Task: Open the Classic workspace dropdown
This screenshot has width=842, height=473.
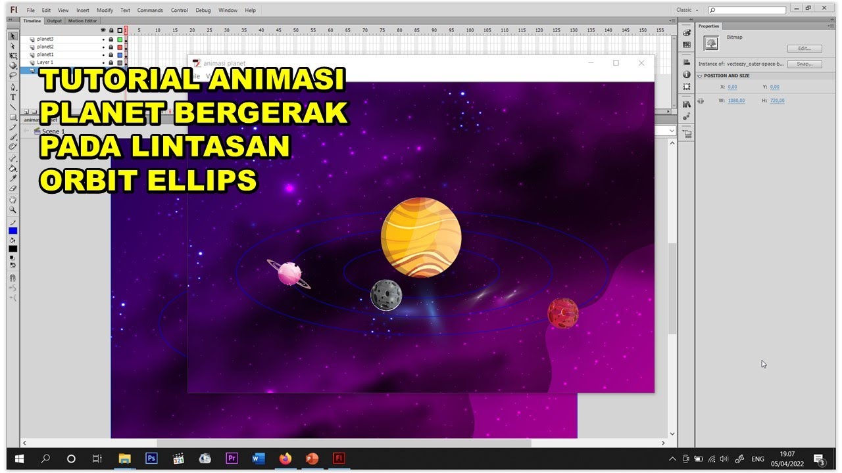Action: [687, 10]
